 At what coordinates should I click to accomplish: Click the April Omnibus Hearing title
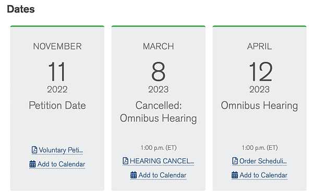(x=259, y=106)
